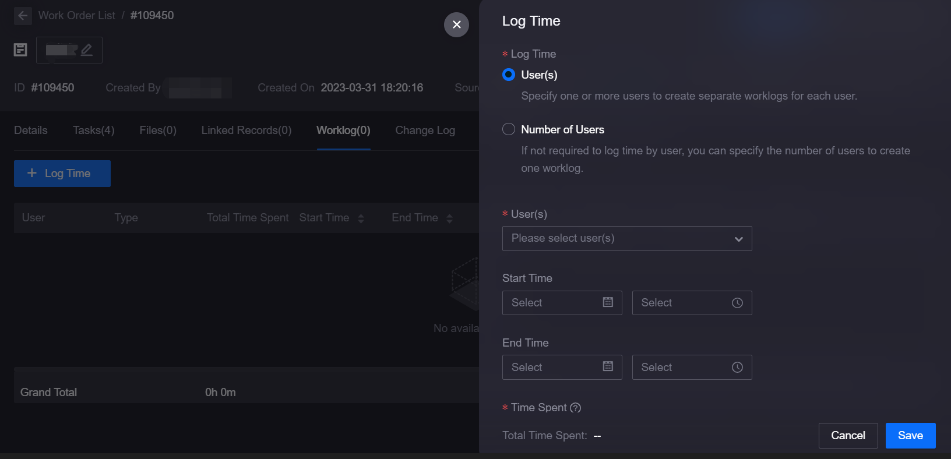Click the Time Spent help icon
The width and height of the screenshot is (951, 459).
point(576,408)
